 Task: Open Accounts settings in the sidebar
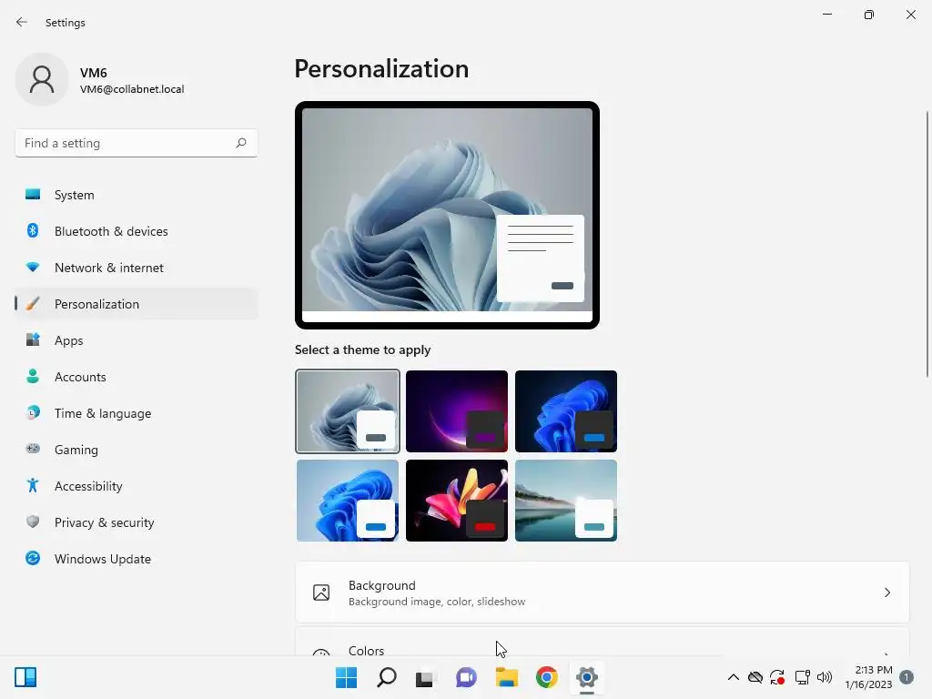(137, 377)
